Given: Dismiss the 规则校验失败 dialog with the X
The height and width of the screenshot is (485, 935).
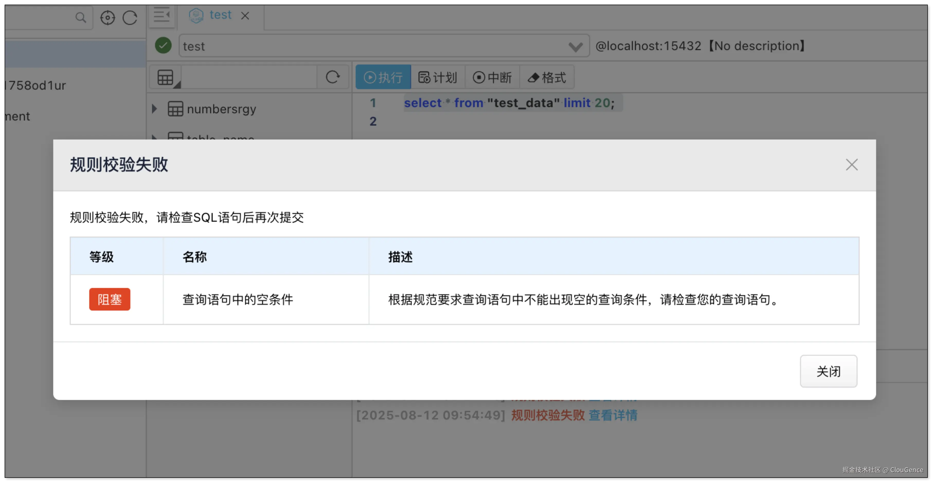Looking at the screenshot, I should coord(851,165).
